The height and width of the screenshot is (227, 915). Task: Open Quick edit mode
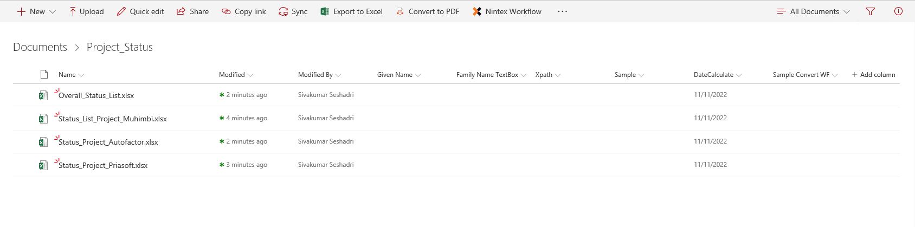click(x=140, y=11)
